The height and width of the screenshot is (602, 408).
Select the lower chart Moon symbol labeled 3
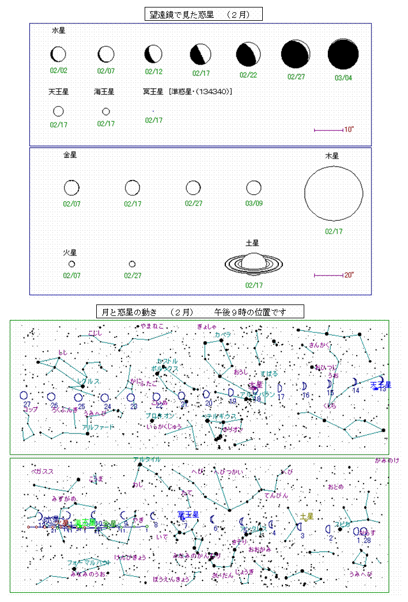[x=299, y=527]
